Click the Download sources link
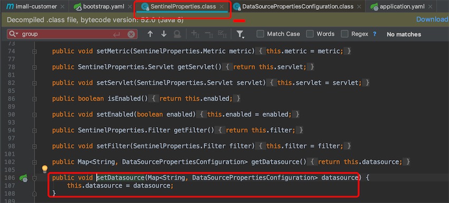 point(432,20)
